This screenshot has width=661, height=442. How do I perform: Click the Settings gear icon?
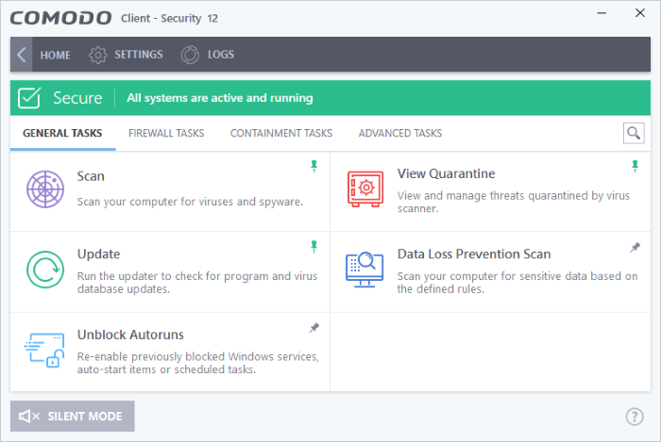coord(98,55)
